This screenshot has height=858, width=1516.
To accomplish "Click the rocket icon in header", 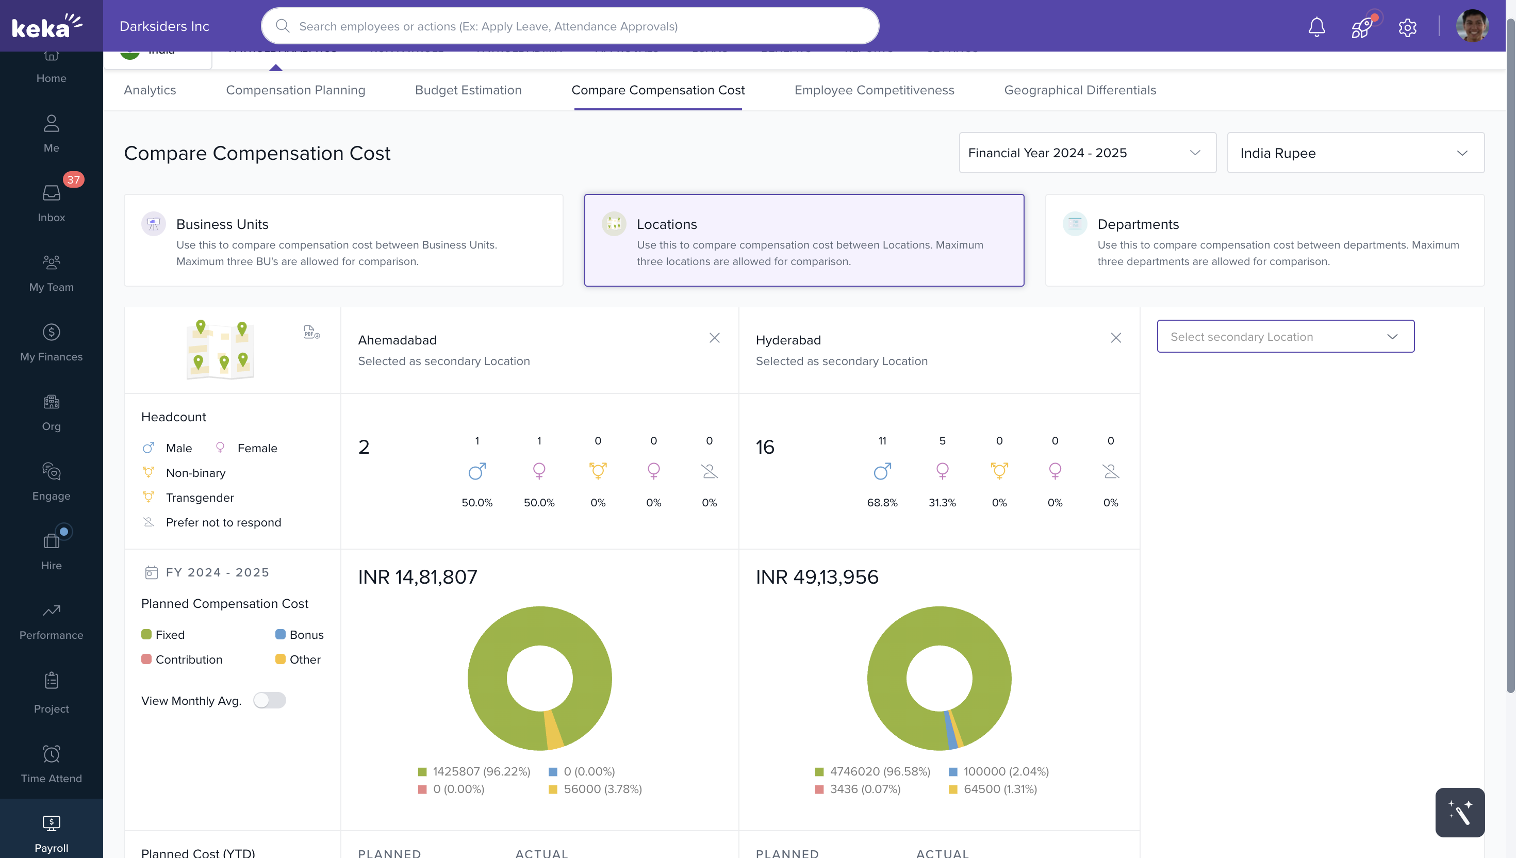I will click(1361, 27).
